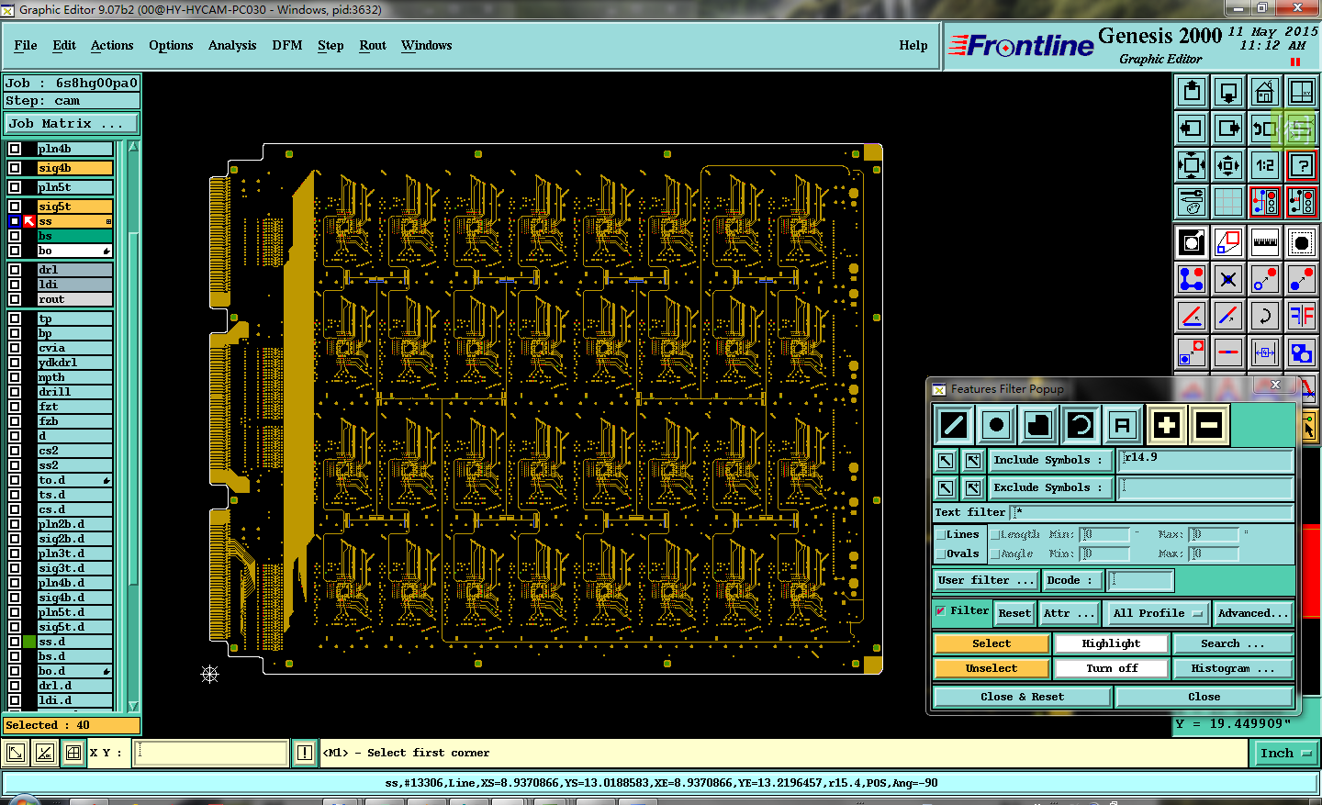Click the 1:2 zoom scale icon
1322x805 pixels.
tap(1265, 165)
